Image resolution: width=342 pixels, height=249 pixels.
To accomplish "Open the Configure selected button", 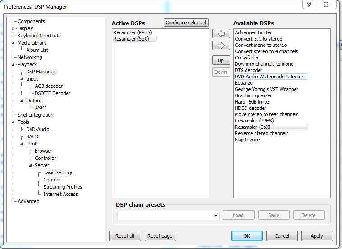I will [x=186, y=23].
